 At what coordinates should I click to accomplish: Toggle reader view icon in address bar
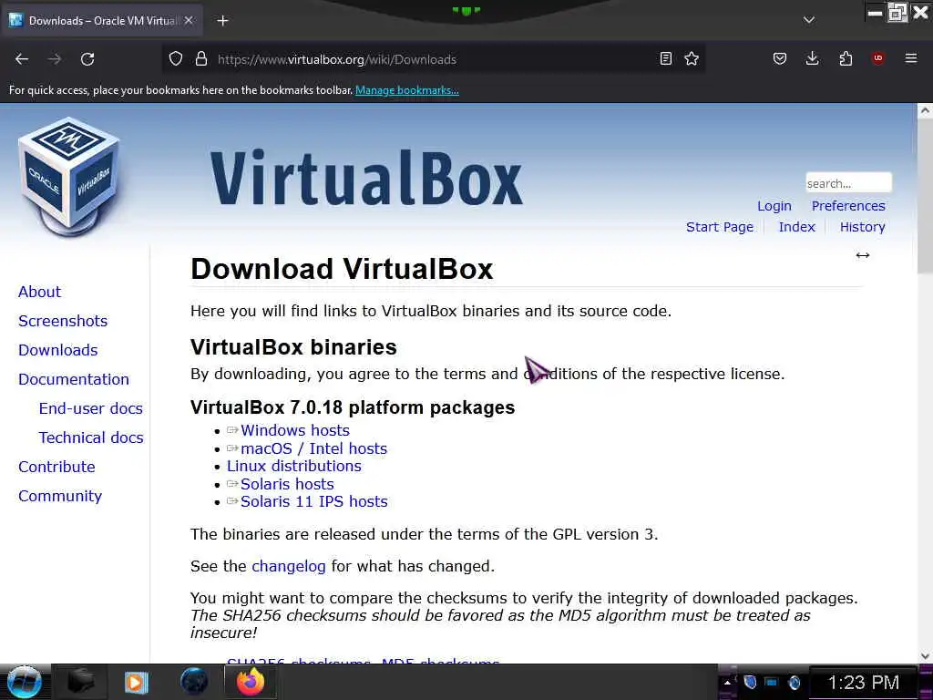pyautogui.click(x=666, y=58)
